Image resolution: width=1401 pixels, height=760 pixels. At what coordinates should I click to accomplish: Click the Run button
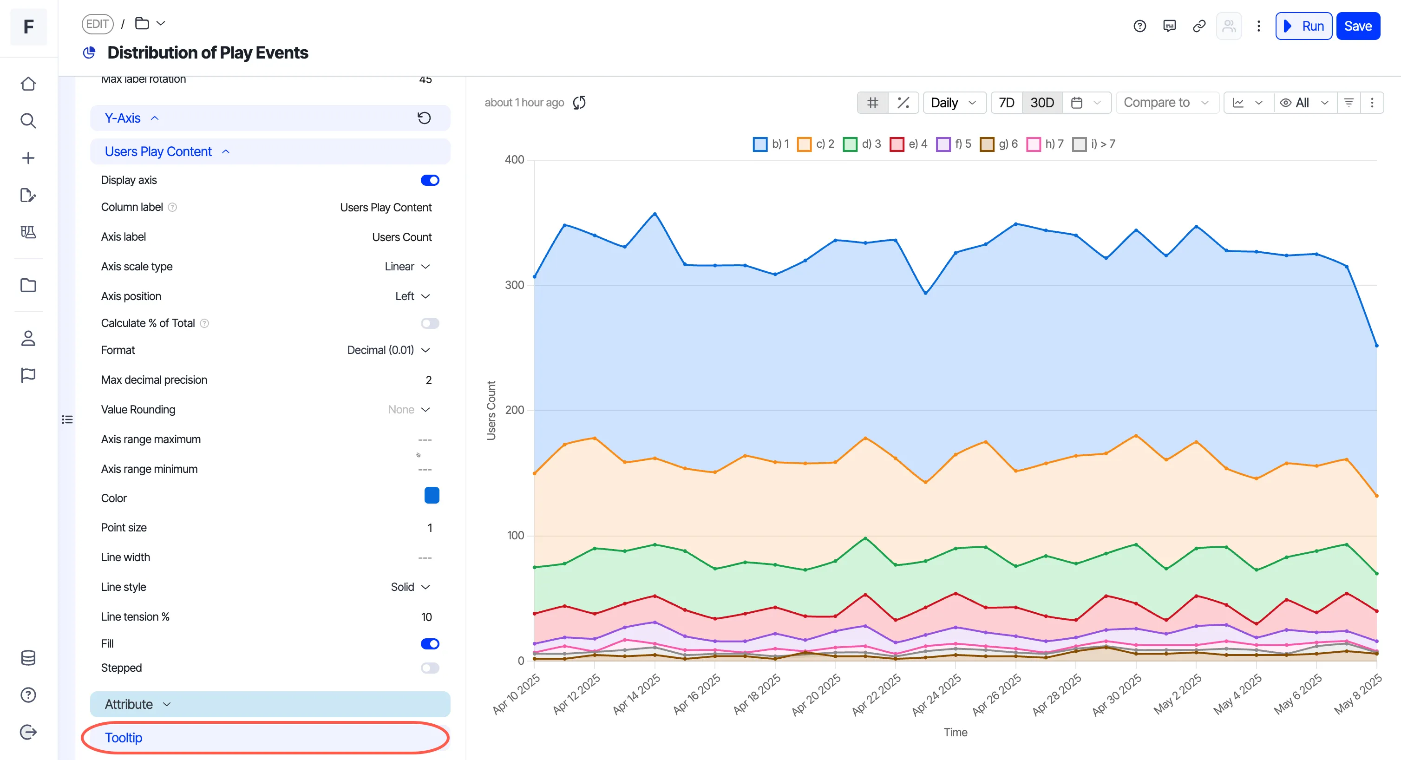pos(1303,26)
